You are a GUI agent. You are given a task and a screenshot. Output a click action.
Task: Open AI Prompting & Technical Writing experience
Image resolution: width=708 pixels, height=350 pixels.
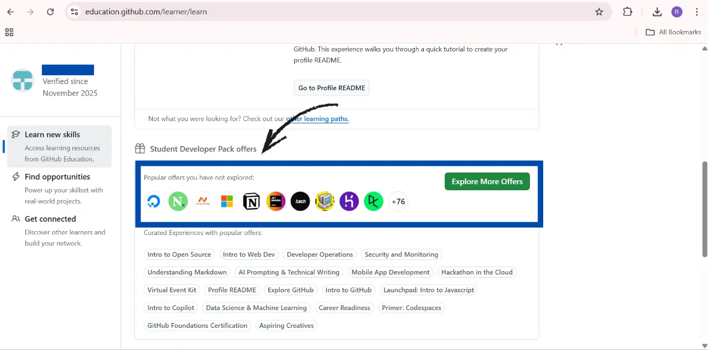[289, 272]
